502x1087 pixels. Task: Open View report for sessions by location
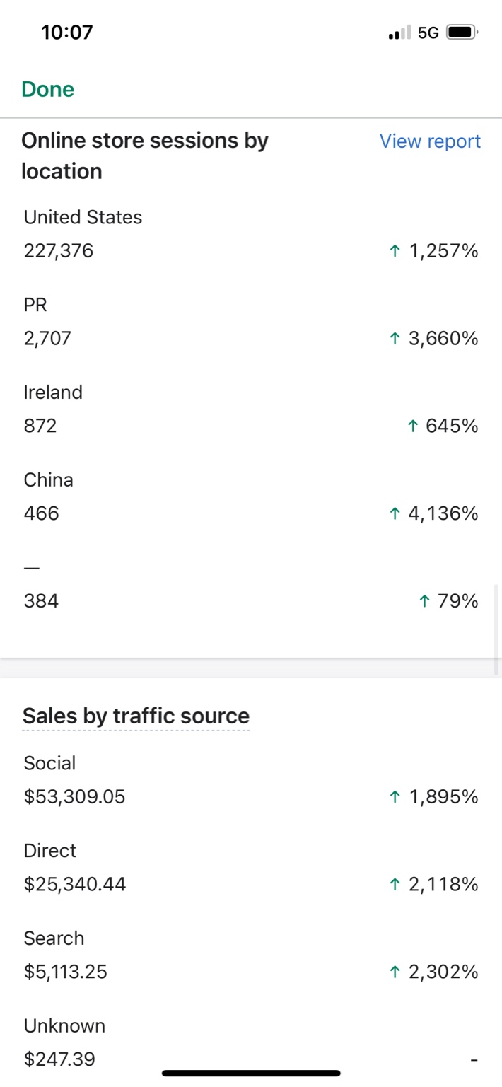coord(430,141)
